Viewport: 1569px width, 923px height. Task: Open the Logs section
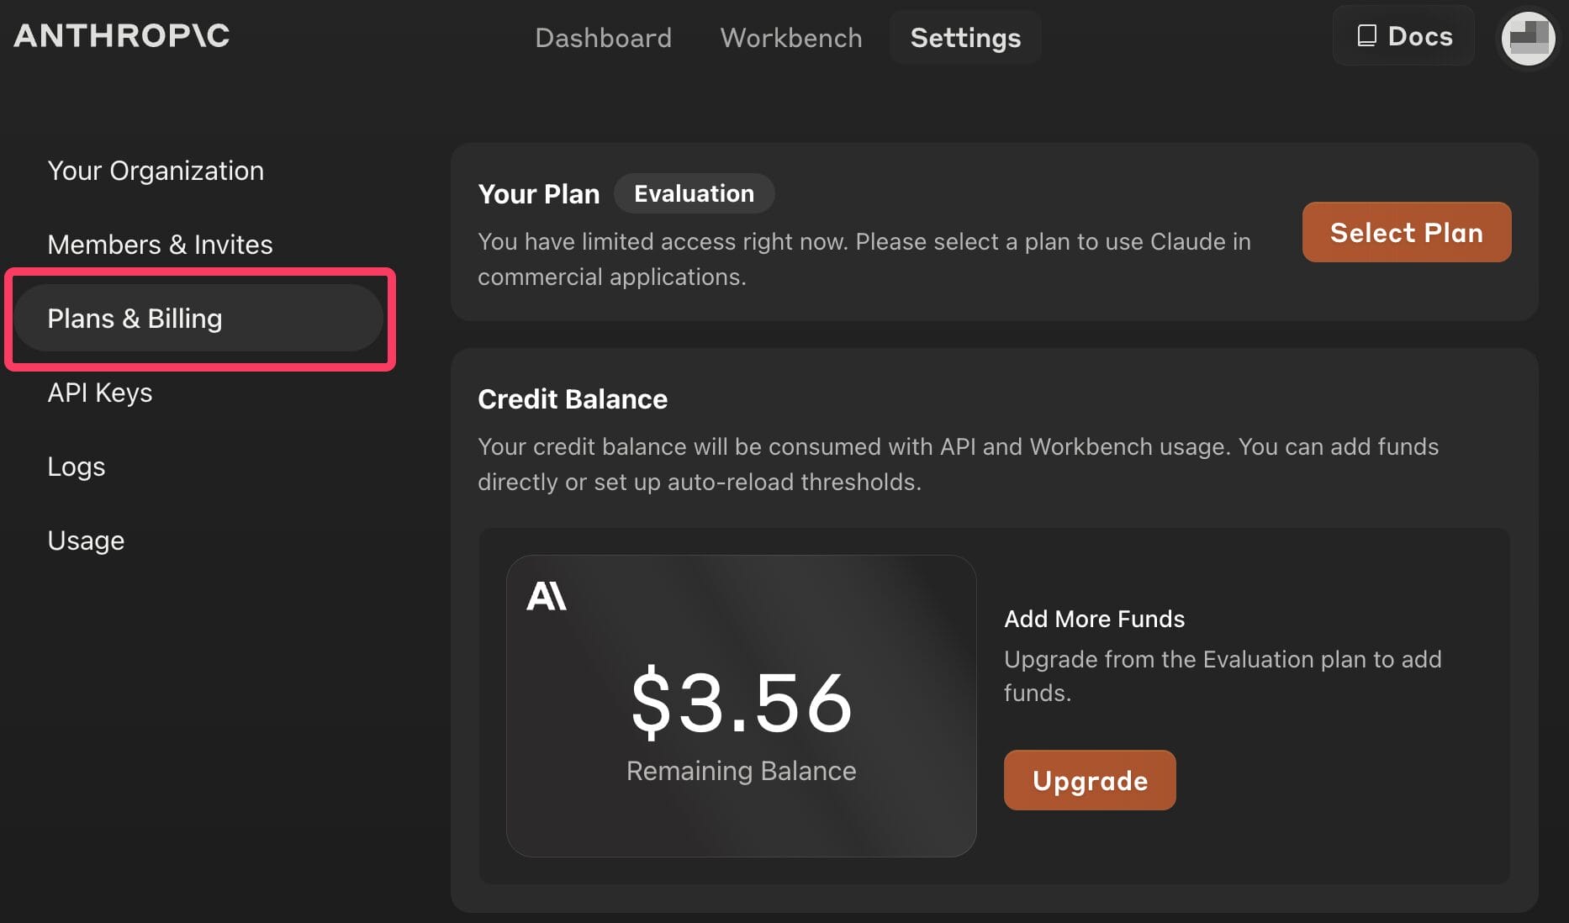click(x=77, y=467)
